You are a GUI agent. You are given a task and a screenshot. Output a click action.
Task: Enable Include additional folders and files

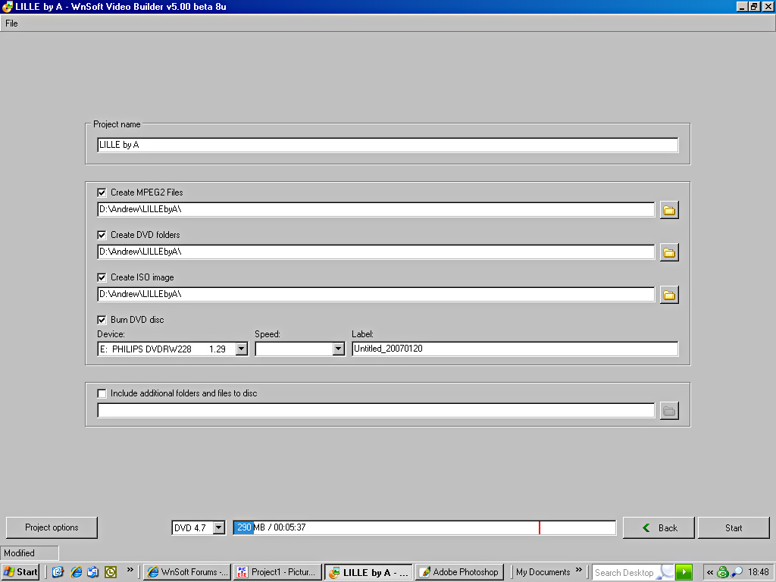[102, 393]
